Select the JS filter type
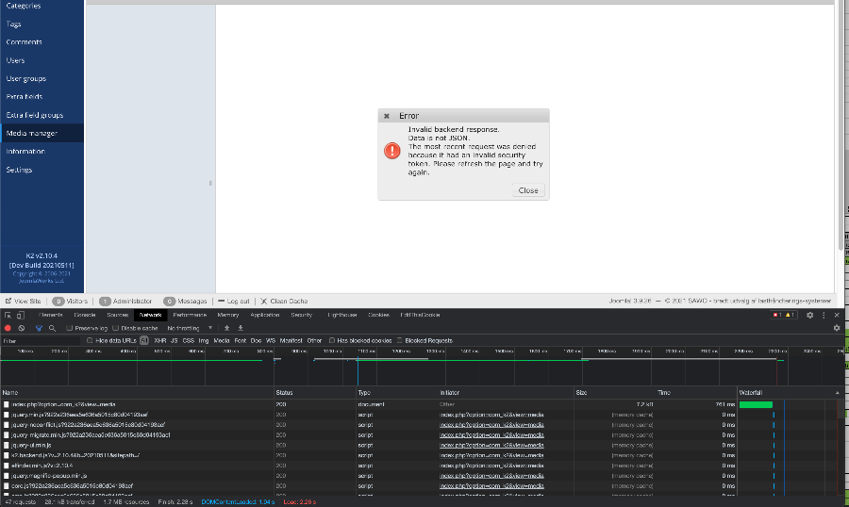 point(174,340)
